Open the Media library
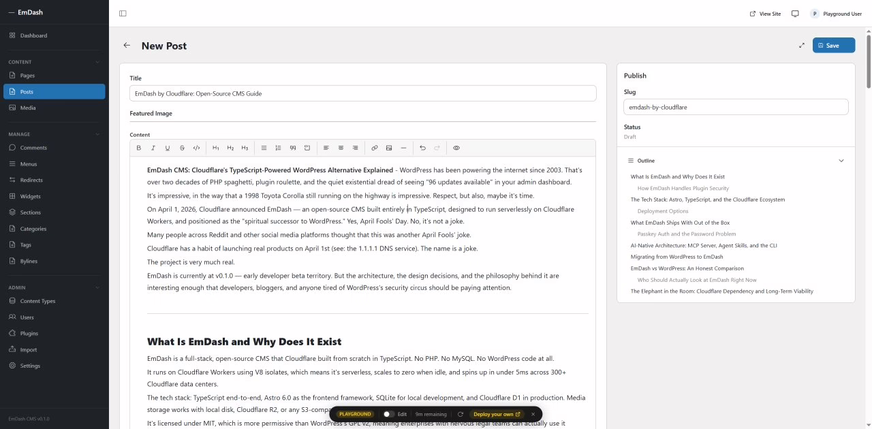 [x=54, y=108]
